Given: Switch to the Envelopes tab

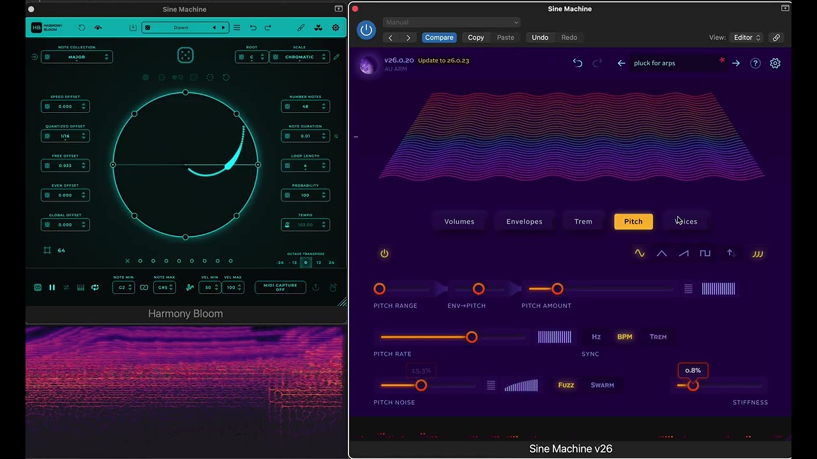Looking at the screenshot, I should (x=524, y=221).
